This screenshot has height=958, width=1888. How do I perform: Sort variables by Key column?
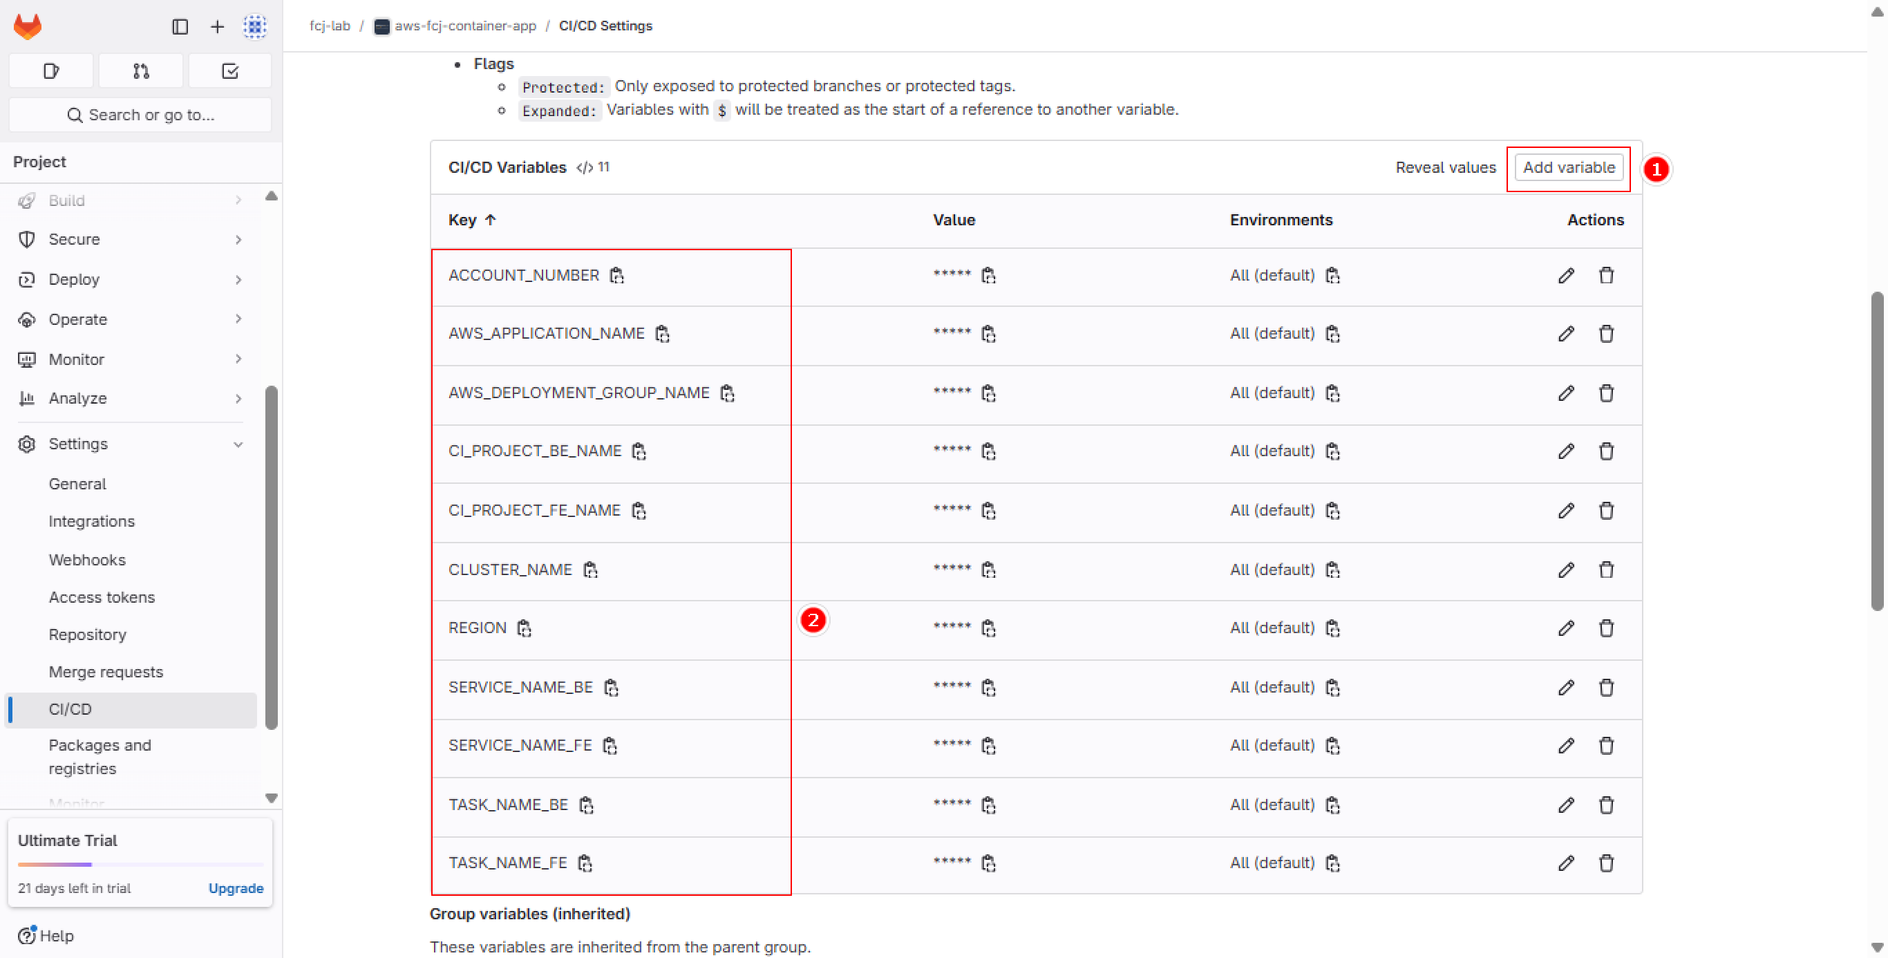473,220
